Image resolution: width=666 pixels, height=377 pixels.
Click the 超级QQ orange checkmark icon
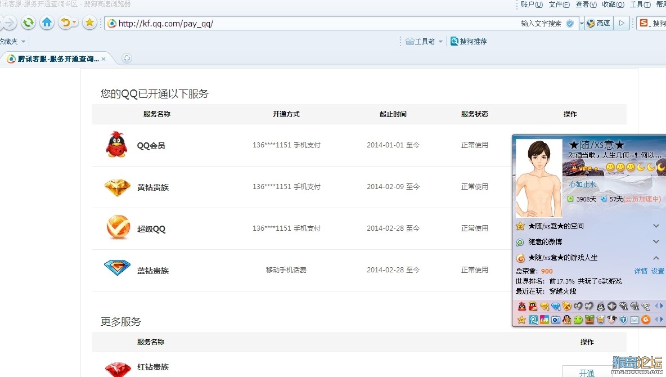coord(118,227)
